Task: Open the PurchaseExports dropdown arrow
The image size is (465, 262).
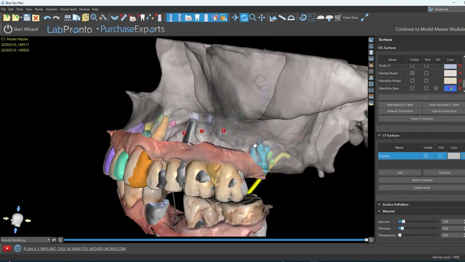Action: point(97,29)
